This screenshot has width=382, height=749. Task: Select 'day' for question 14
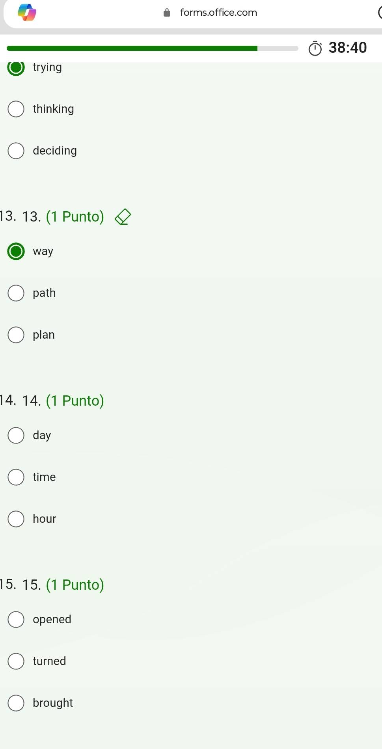point(16,435)
